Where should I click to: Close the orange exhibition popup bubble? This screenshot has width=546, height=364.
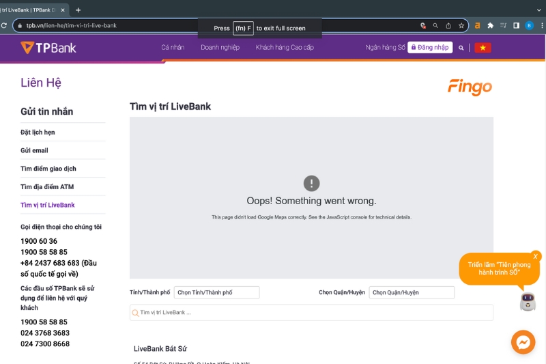(536, 256)
